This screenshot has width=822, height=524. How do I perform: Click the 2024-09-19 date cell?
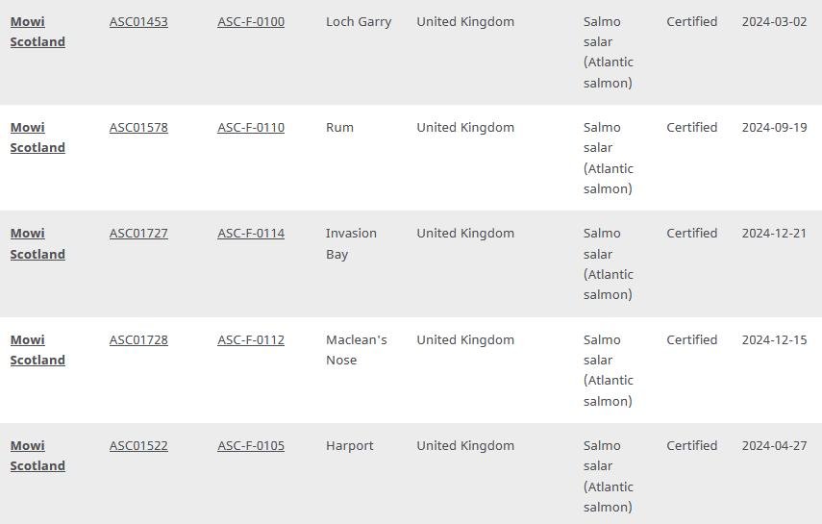tap(774, 127)
